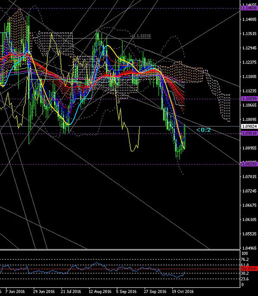The height and width of the screenshot is (296, 258).
Task: Click the 76.2 RSI level label
Action: pos(245,259)
